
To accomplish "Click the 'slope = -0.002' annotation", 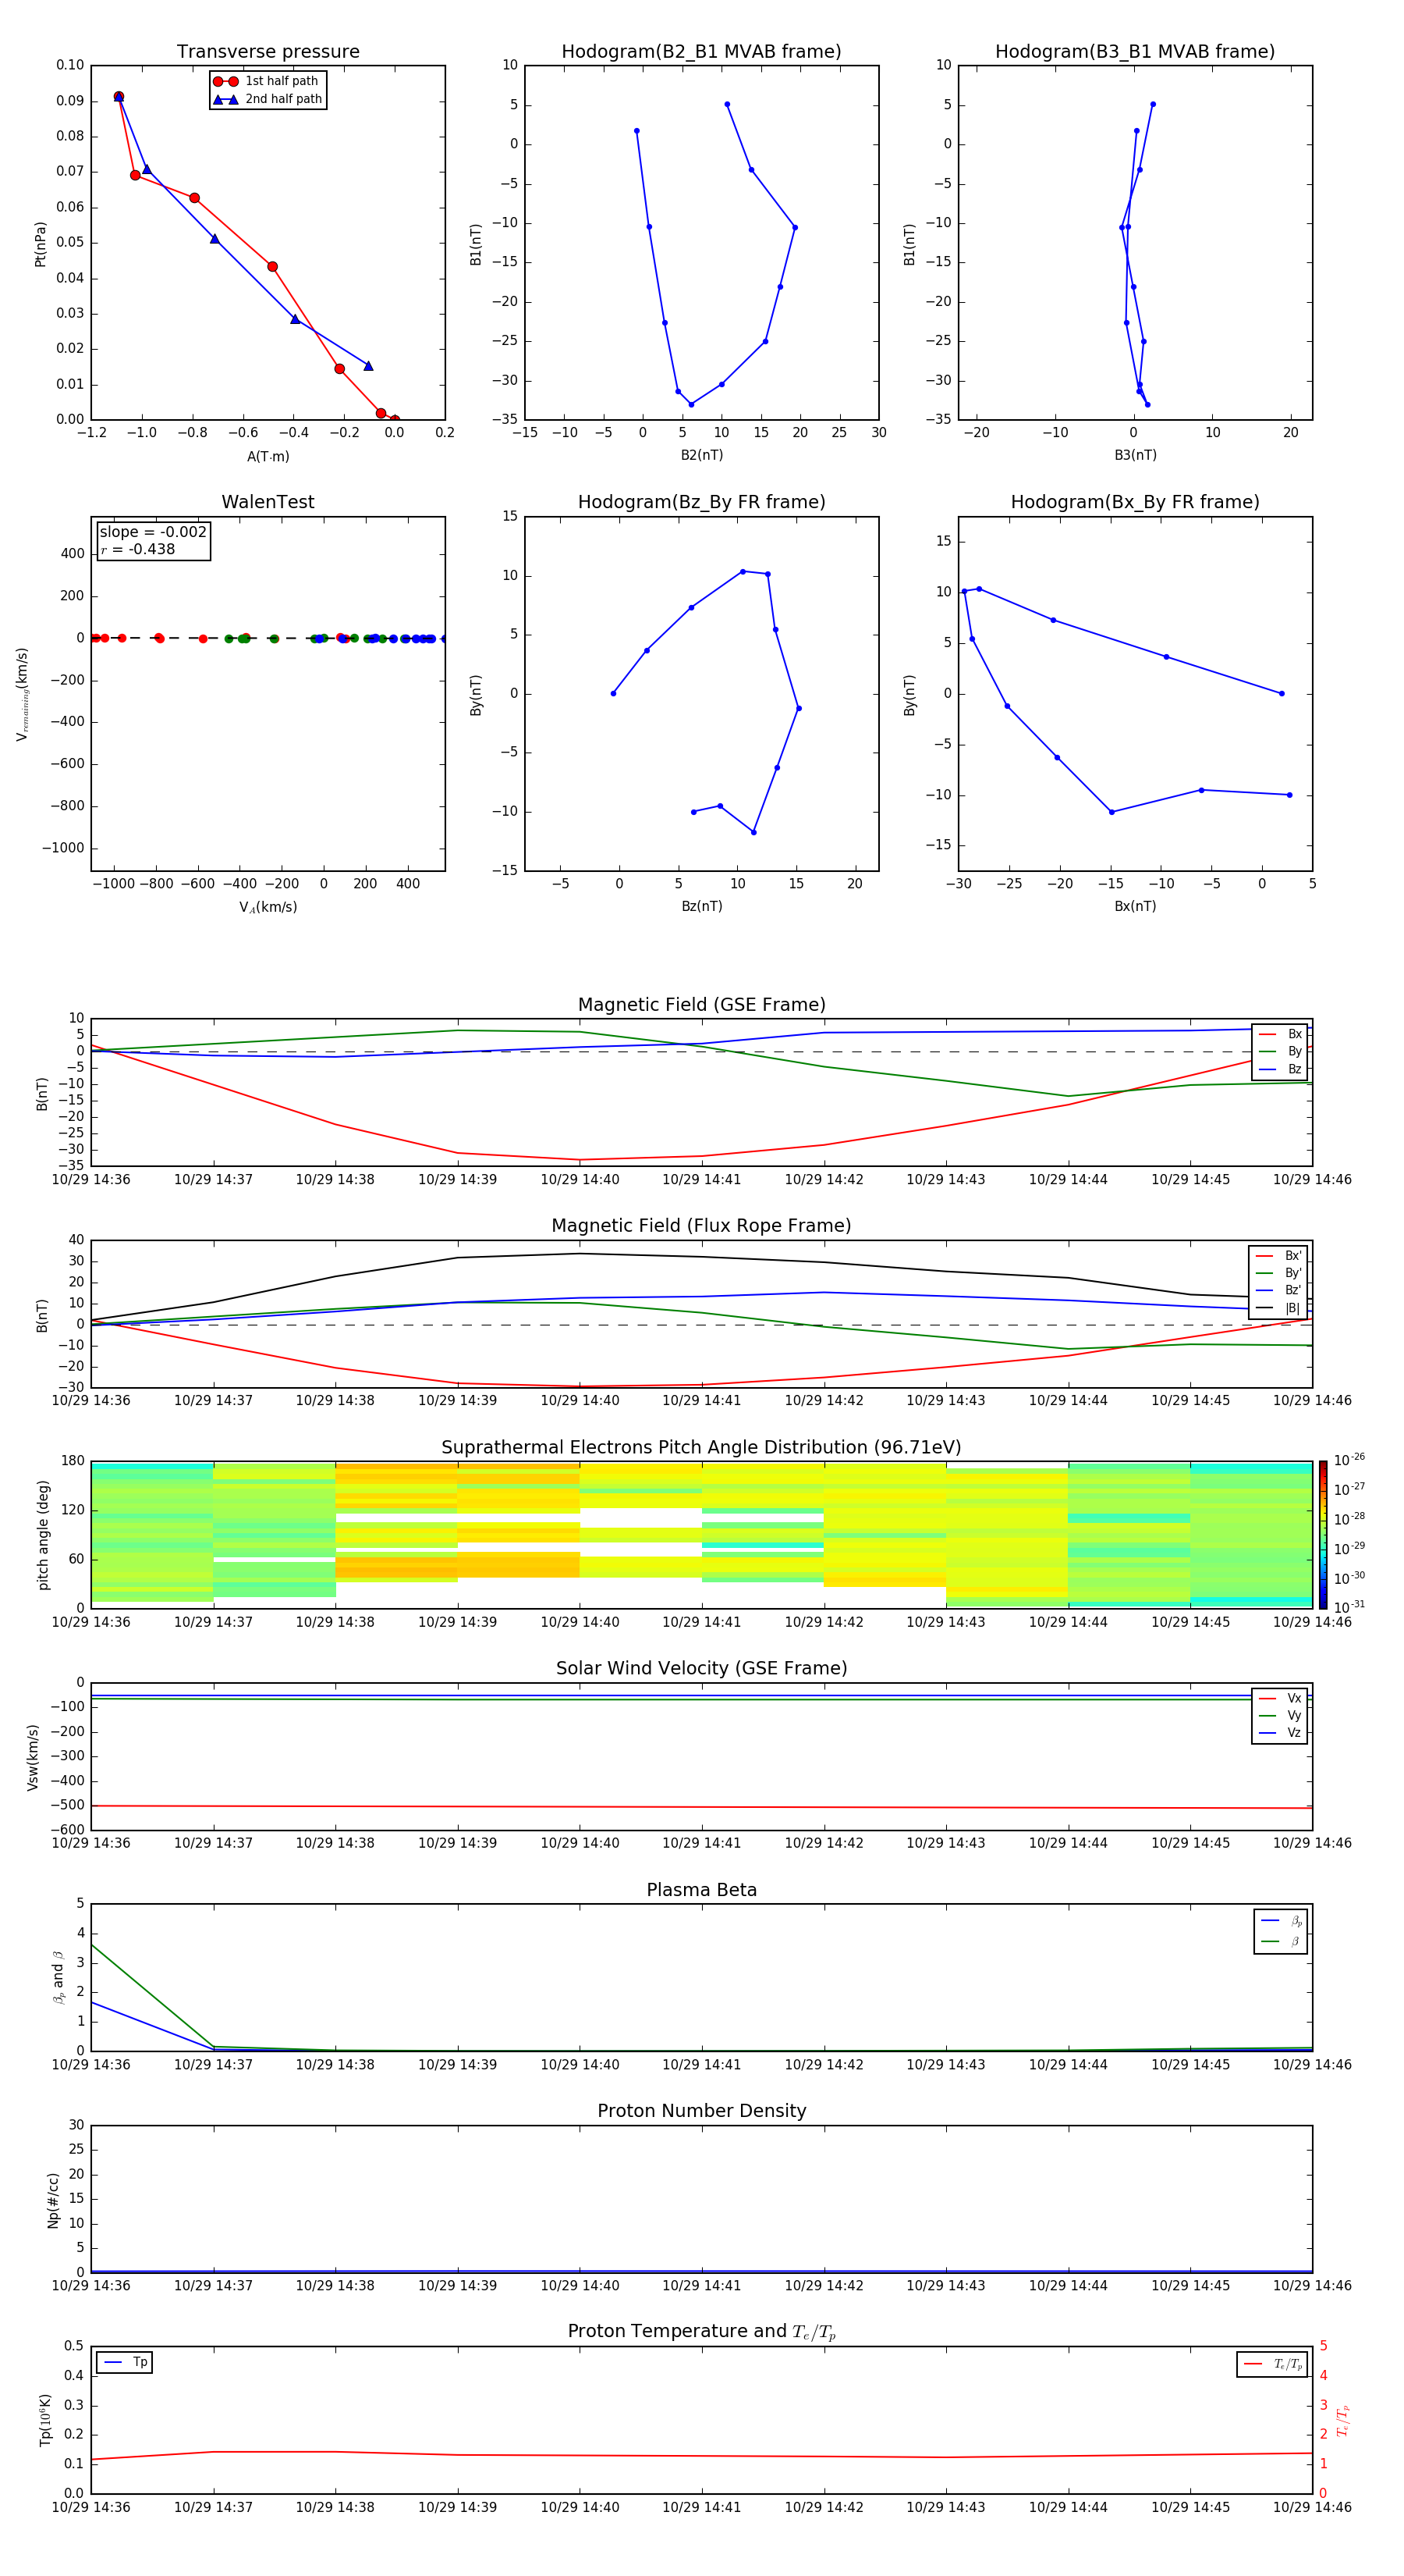I will (153, 532).
